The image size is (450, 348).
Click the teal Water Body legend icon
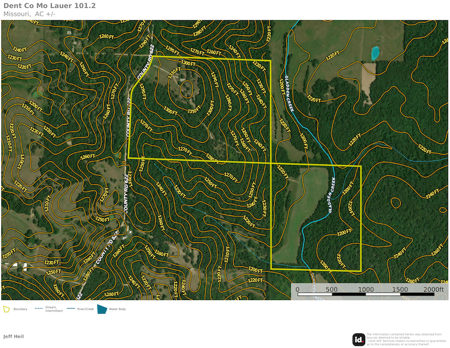coord(102,309)
